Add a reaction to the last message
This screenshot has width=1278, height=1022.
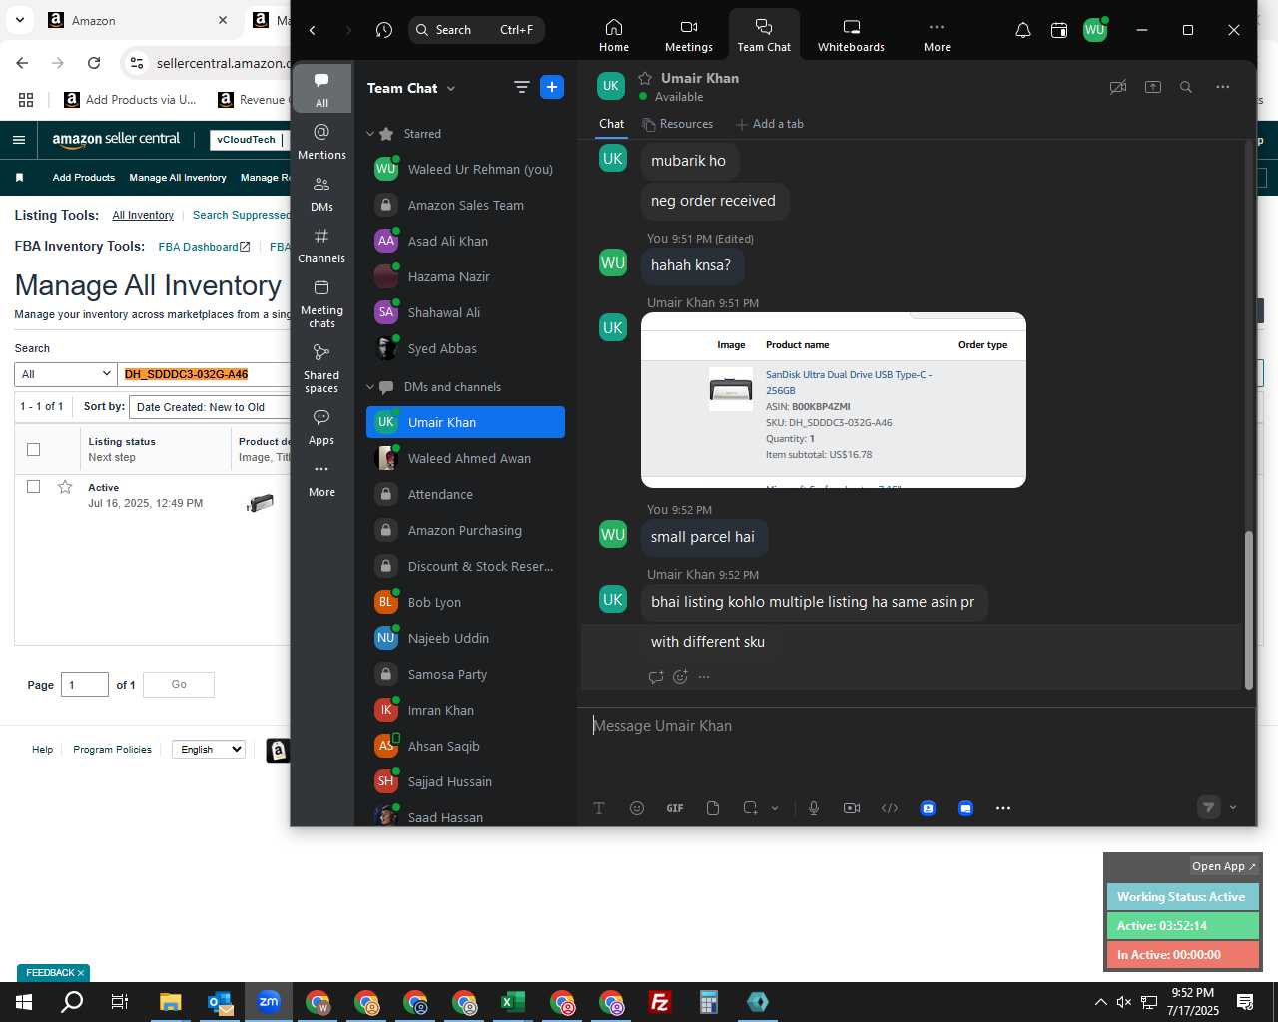(680, 677)
